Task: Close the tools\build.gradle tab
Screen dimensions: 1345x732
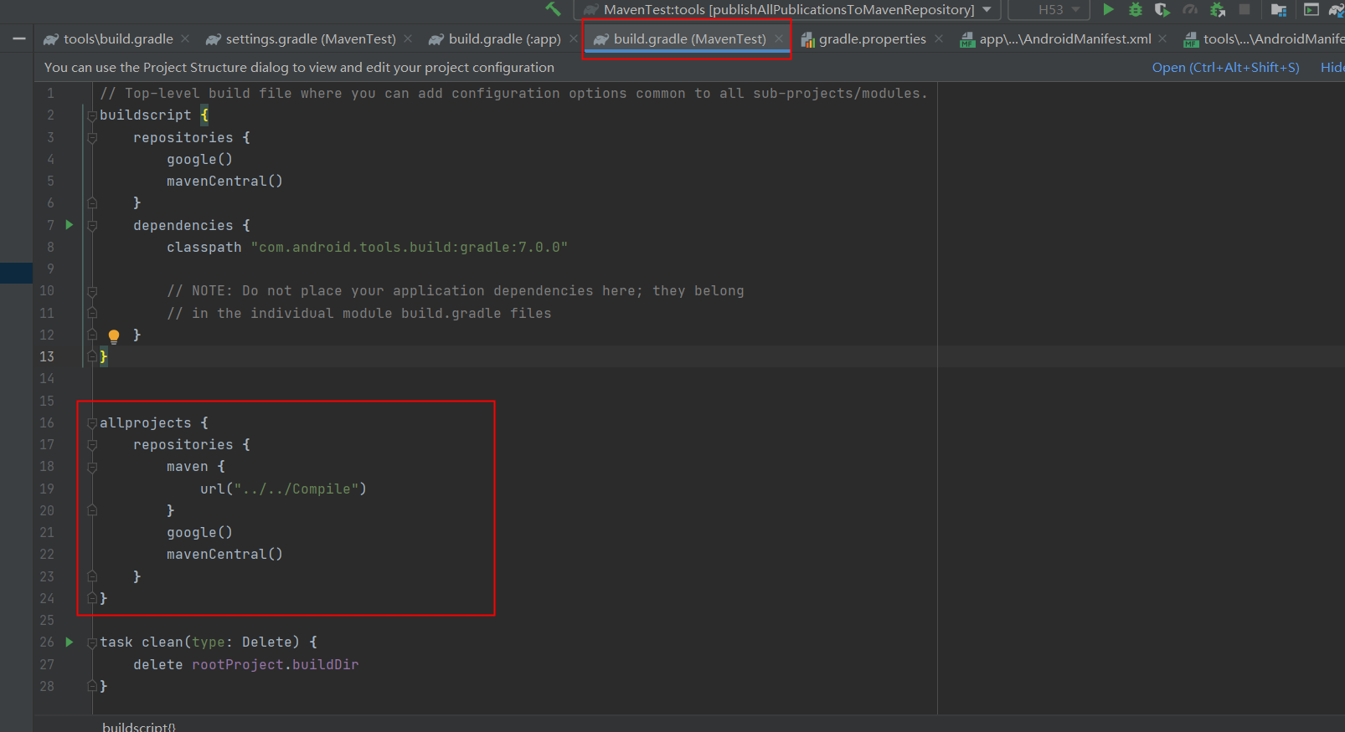Action: tap(185, 38)
